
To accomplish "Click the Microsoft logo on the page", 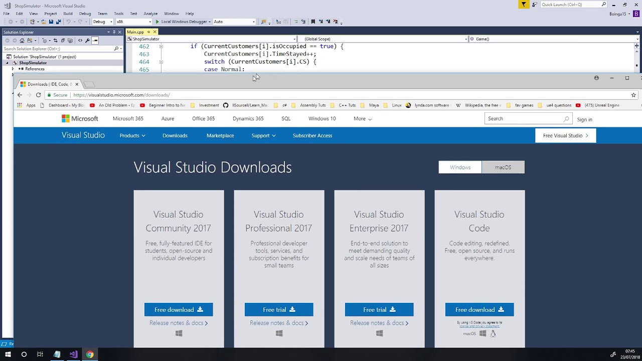I will coord(80,119).
